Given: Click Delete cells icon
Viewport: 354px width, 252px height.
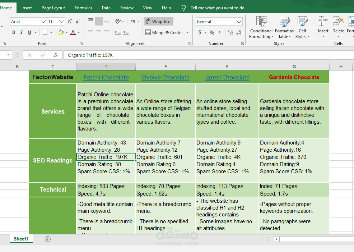Looking at the screenshot, I should click(338, 22).
